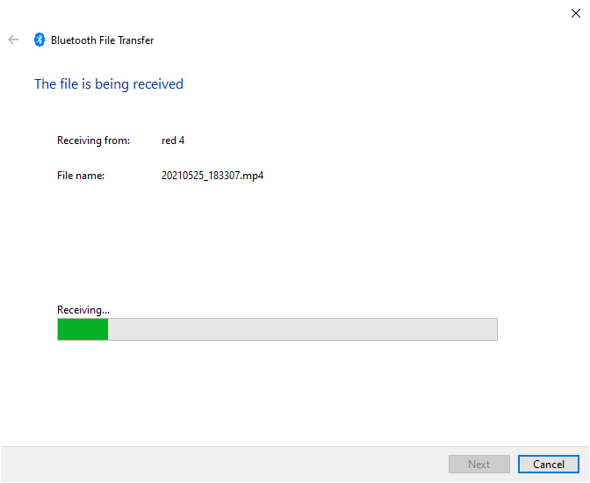
Task: Click the back arrow icon
Action: coord(13,40)
